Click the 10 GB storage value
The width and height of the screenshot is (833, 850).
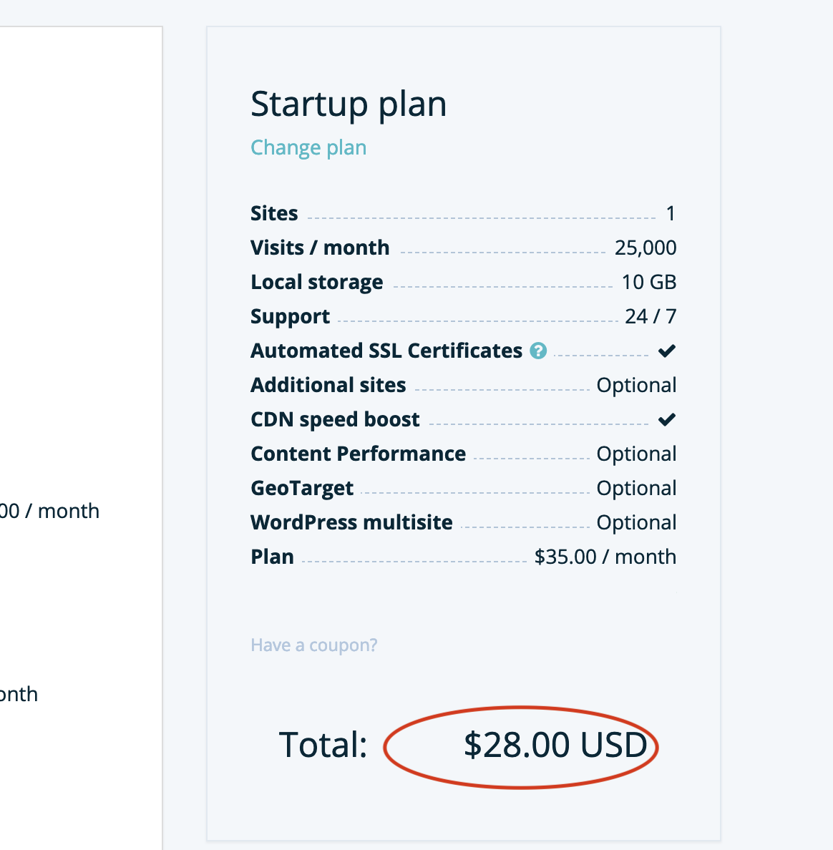point(648,282)
